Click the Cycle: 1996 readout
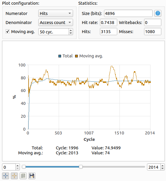166x181 pixels. [67, 148]
